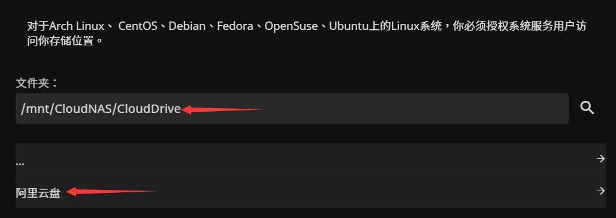
Task: Click the magnifier search icon beside folder field
Action: (587, 108)
